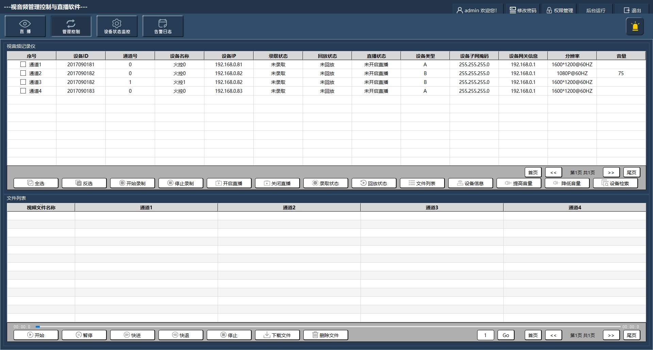Screen dimensions: 653x350
Task: Click 开始 play button
Action: [36, 335]
